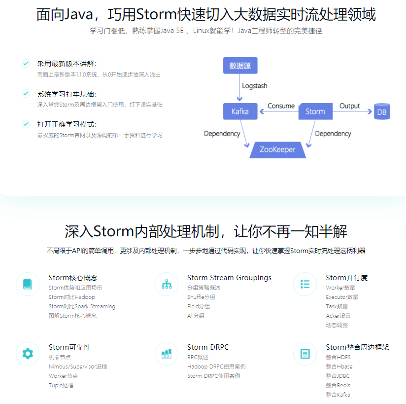Click the Tuple处理 link
Image resolution: width=406 pixels, height=404 pixels.
coord(61,385)
